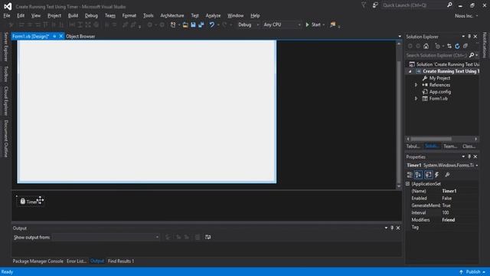
Task: Open the Package Manager Console tab
Action: point(38,261)
